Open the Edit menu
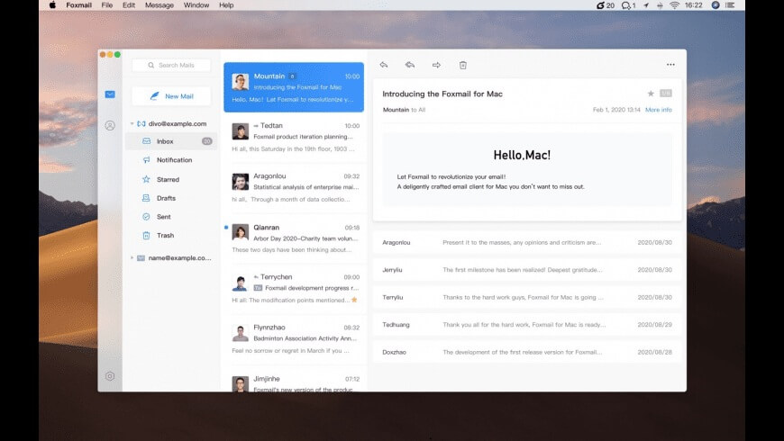The height and width of the screenshot is (441, 784). (129, 5)
